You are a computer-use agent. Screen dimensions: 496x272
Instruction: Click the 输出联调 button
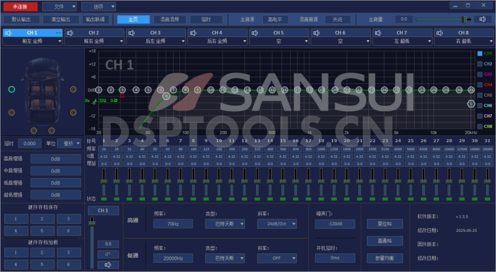tap(95, 19)
